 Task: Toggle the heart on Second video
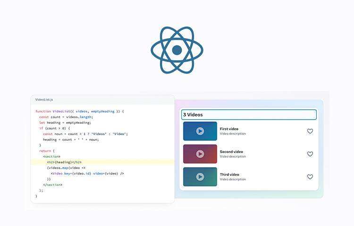310,154
